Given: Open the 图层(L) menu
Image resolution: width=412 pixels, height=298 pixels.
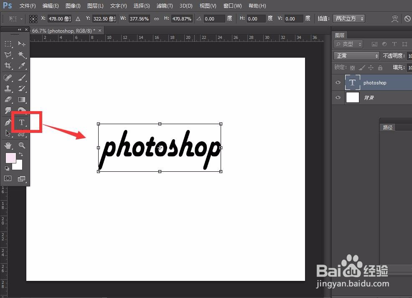Looking at the screenshot, I should coord(95,5).
